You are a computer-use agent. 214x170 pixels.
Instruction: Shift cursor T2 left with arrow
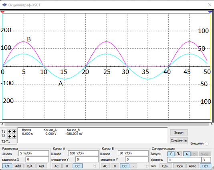pos(10,137)
